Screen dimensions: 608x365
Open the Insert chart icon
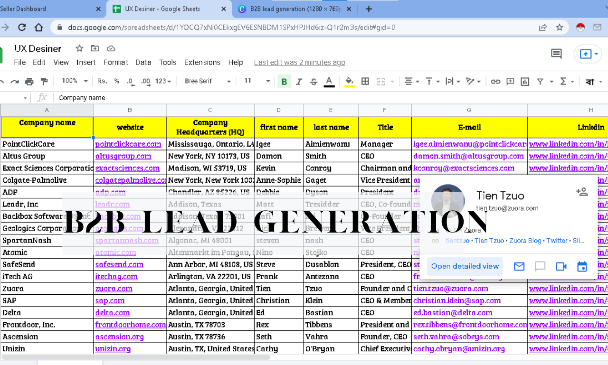coord(524,81)
